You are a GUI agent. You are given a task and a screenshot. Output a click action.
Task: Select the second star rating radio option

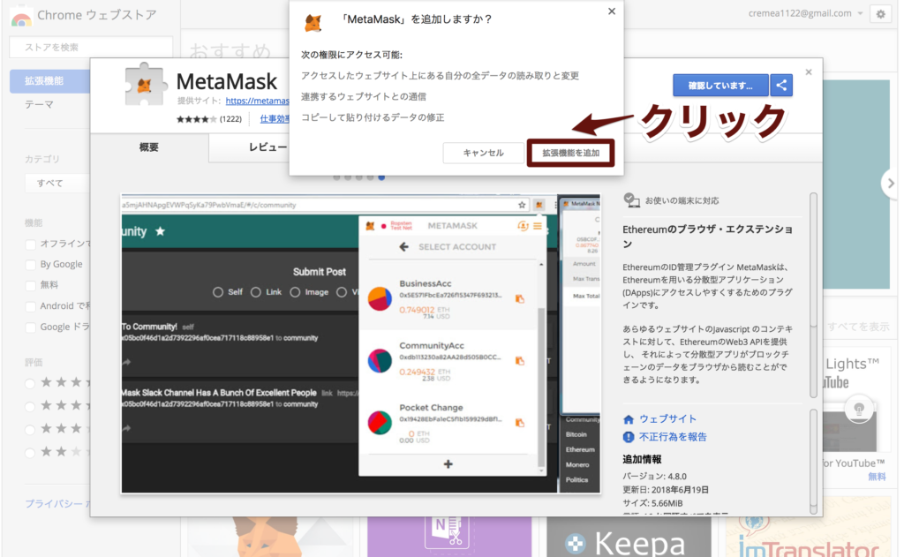tap(30, 407)
